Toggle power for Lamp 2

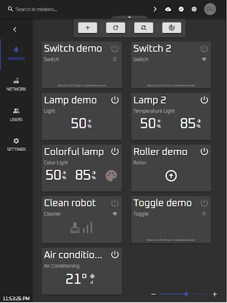point(204,100)
